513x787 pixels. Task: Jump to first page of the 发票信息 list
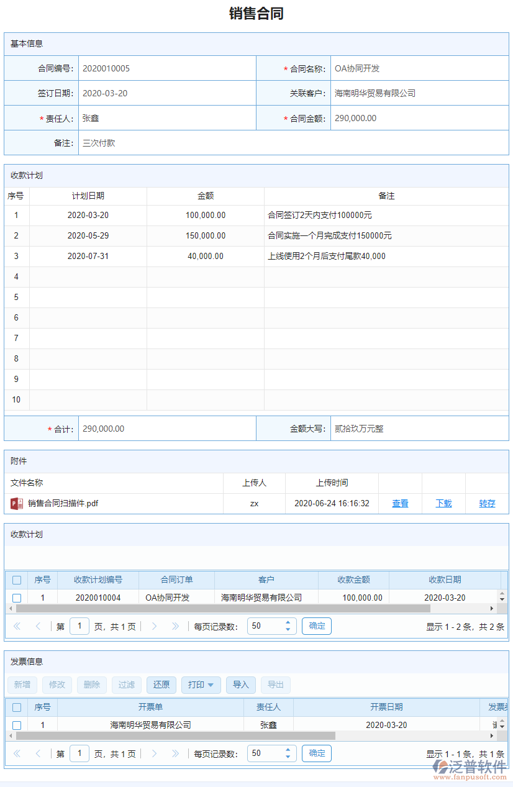(17, 753)
